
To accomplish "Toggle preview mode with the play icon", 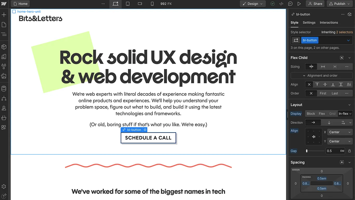I will [x=299, y=4].
